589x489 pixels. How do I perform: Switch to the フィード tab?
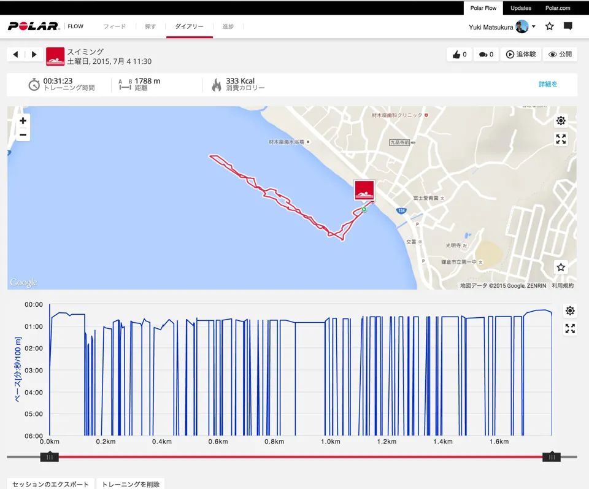[x=114, y=26]
